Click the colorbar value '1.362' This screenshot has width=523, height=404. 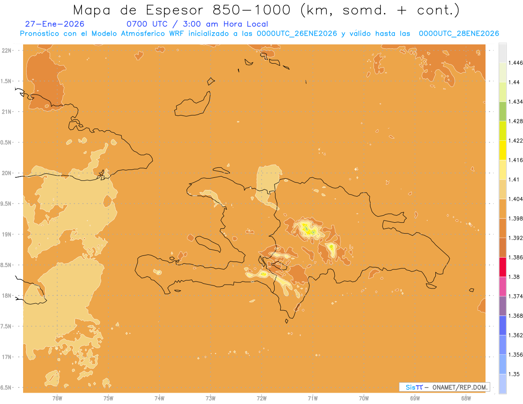pos(515,335)
